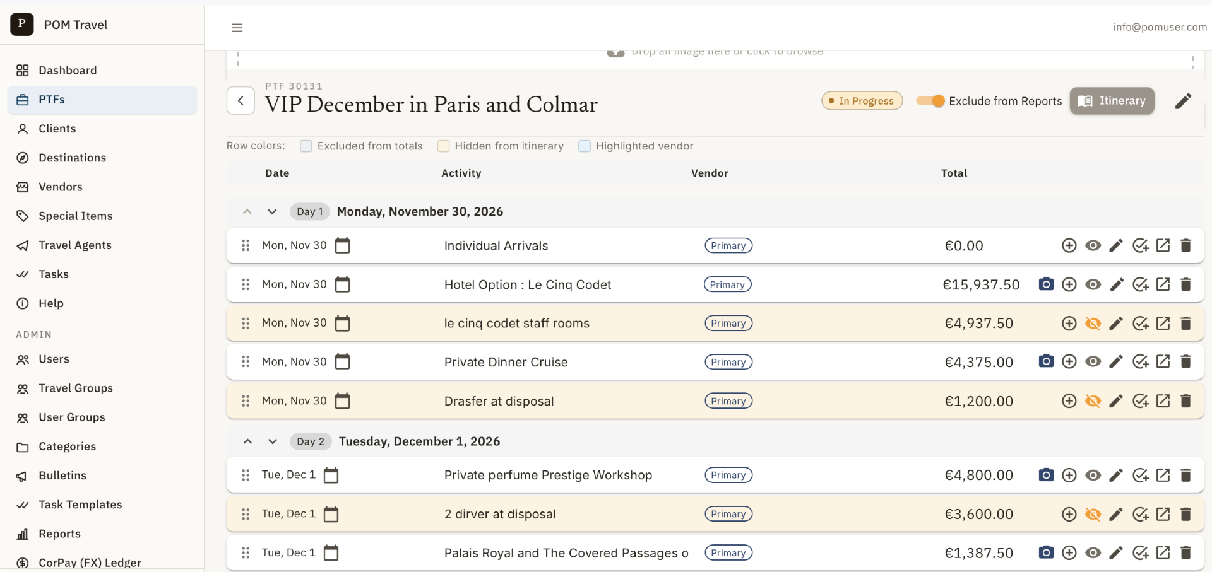This screenshot has width=1212, height=572.
Task: Click info@pomuser.com account email
Action: [1160, 27]
